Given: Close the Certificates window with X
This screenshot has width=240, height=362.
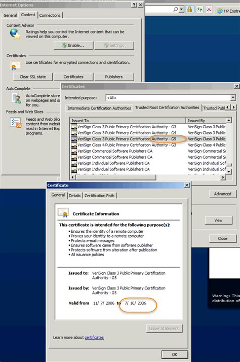Looking at the screenshot, I should tap(236, 86).
